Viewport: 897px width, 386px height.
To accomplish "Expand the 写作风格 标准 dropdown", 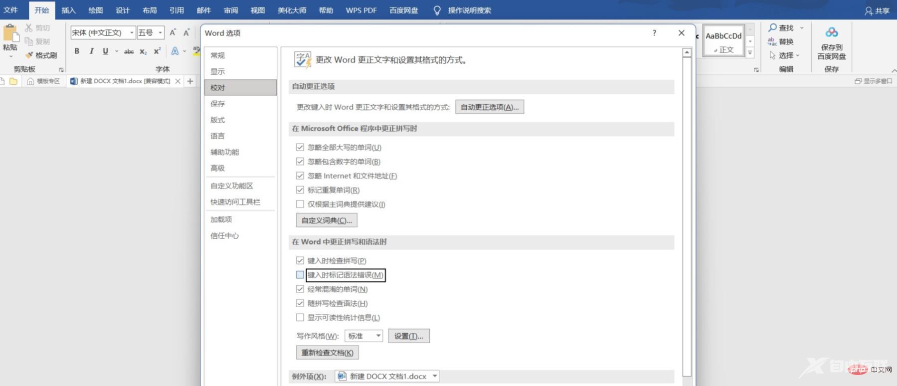I will click(378, 336).
